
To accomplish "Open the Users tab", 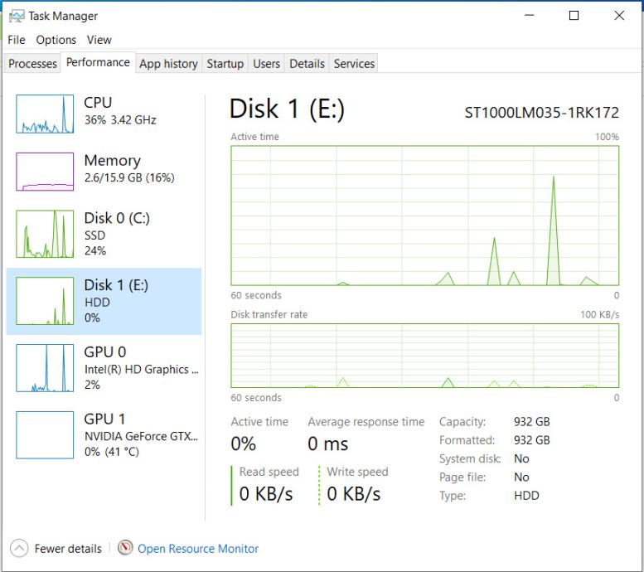I will point(266,64).
